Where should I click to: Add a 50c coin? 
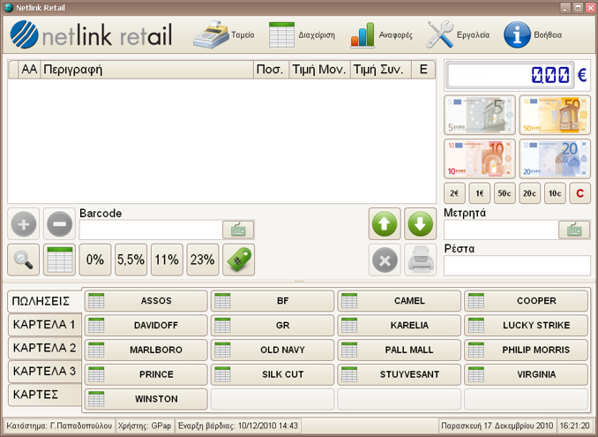(505, 193)
